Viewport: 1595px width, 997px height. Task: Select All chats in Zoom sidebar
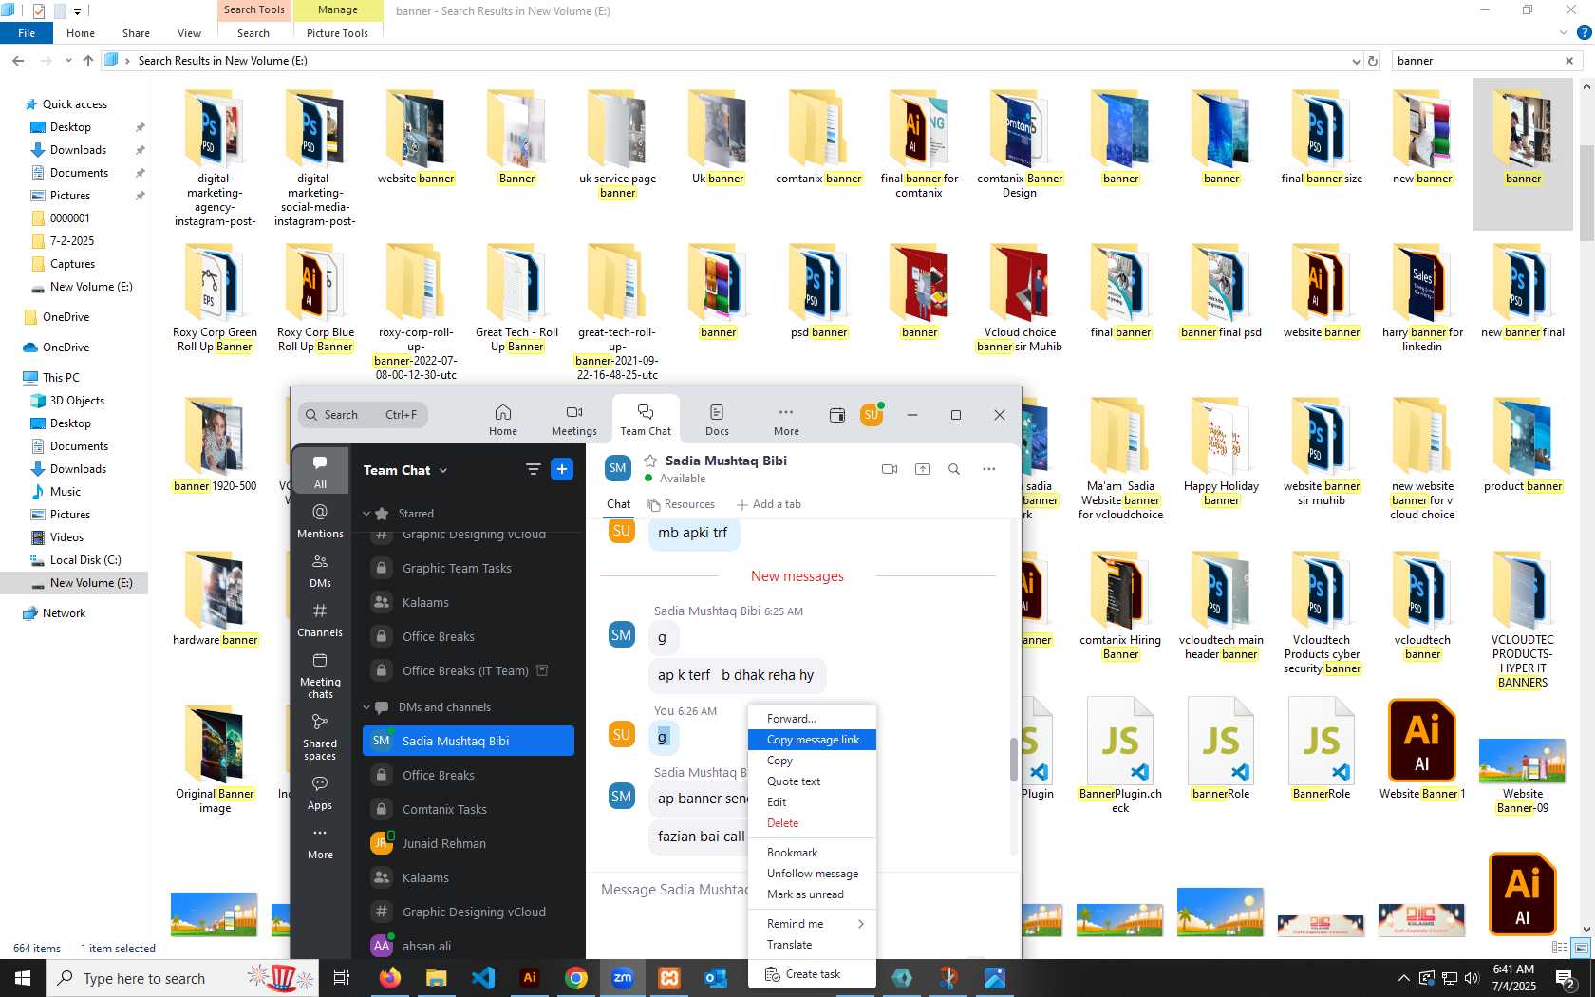coord(320,471)
